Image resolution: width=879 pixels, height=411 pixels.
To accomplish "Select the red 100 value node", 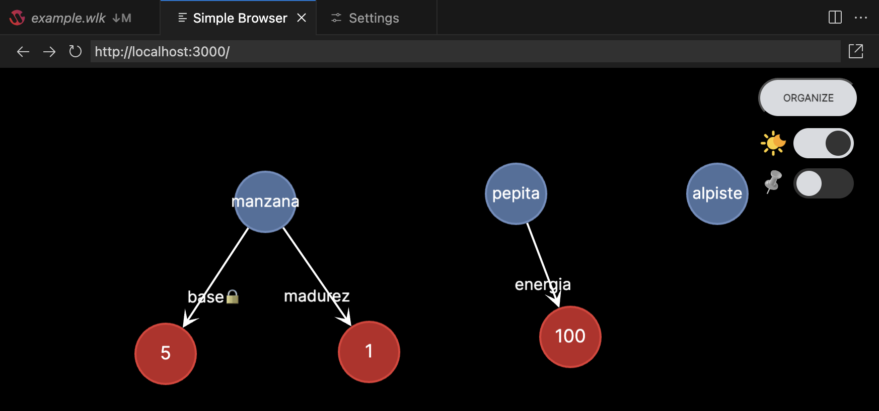I will click(570, 337).
